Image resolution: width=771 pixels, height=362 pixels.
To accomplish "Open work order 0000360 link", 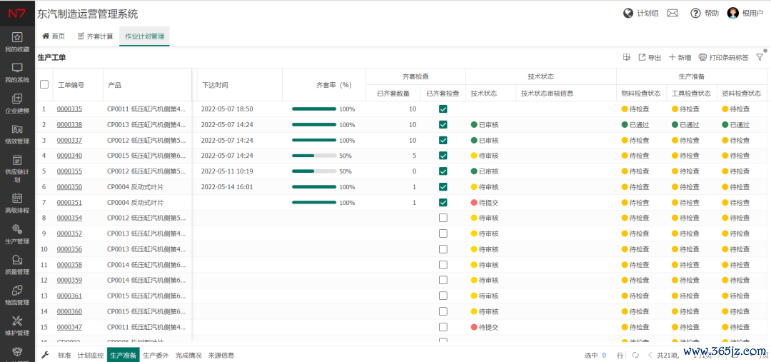I will pyautogui.click(x=69, y=311).
